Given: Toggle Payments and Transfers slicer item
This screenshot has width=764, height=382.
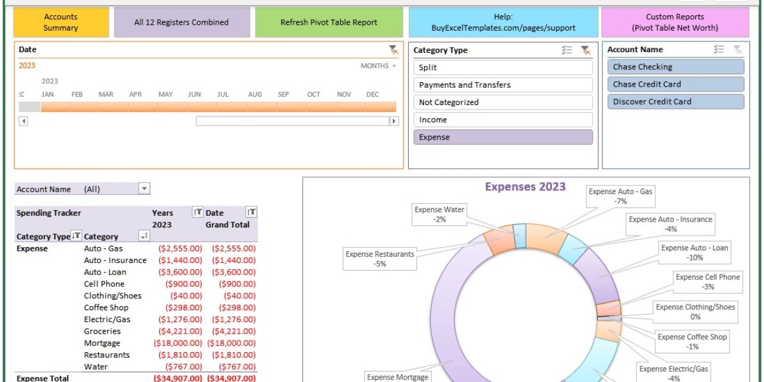Looking at the screenshot, I should coord(503,85).
